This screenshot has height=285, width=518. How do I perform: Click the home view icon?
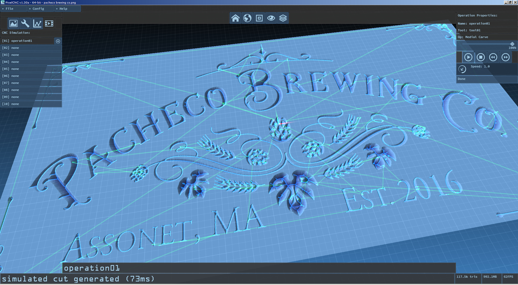coord(236,18)
